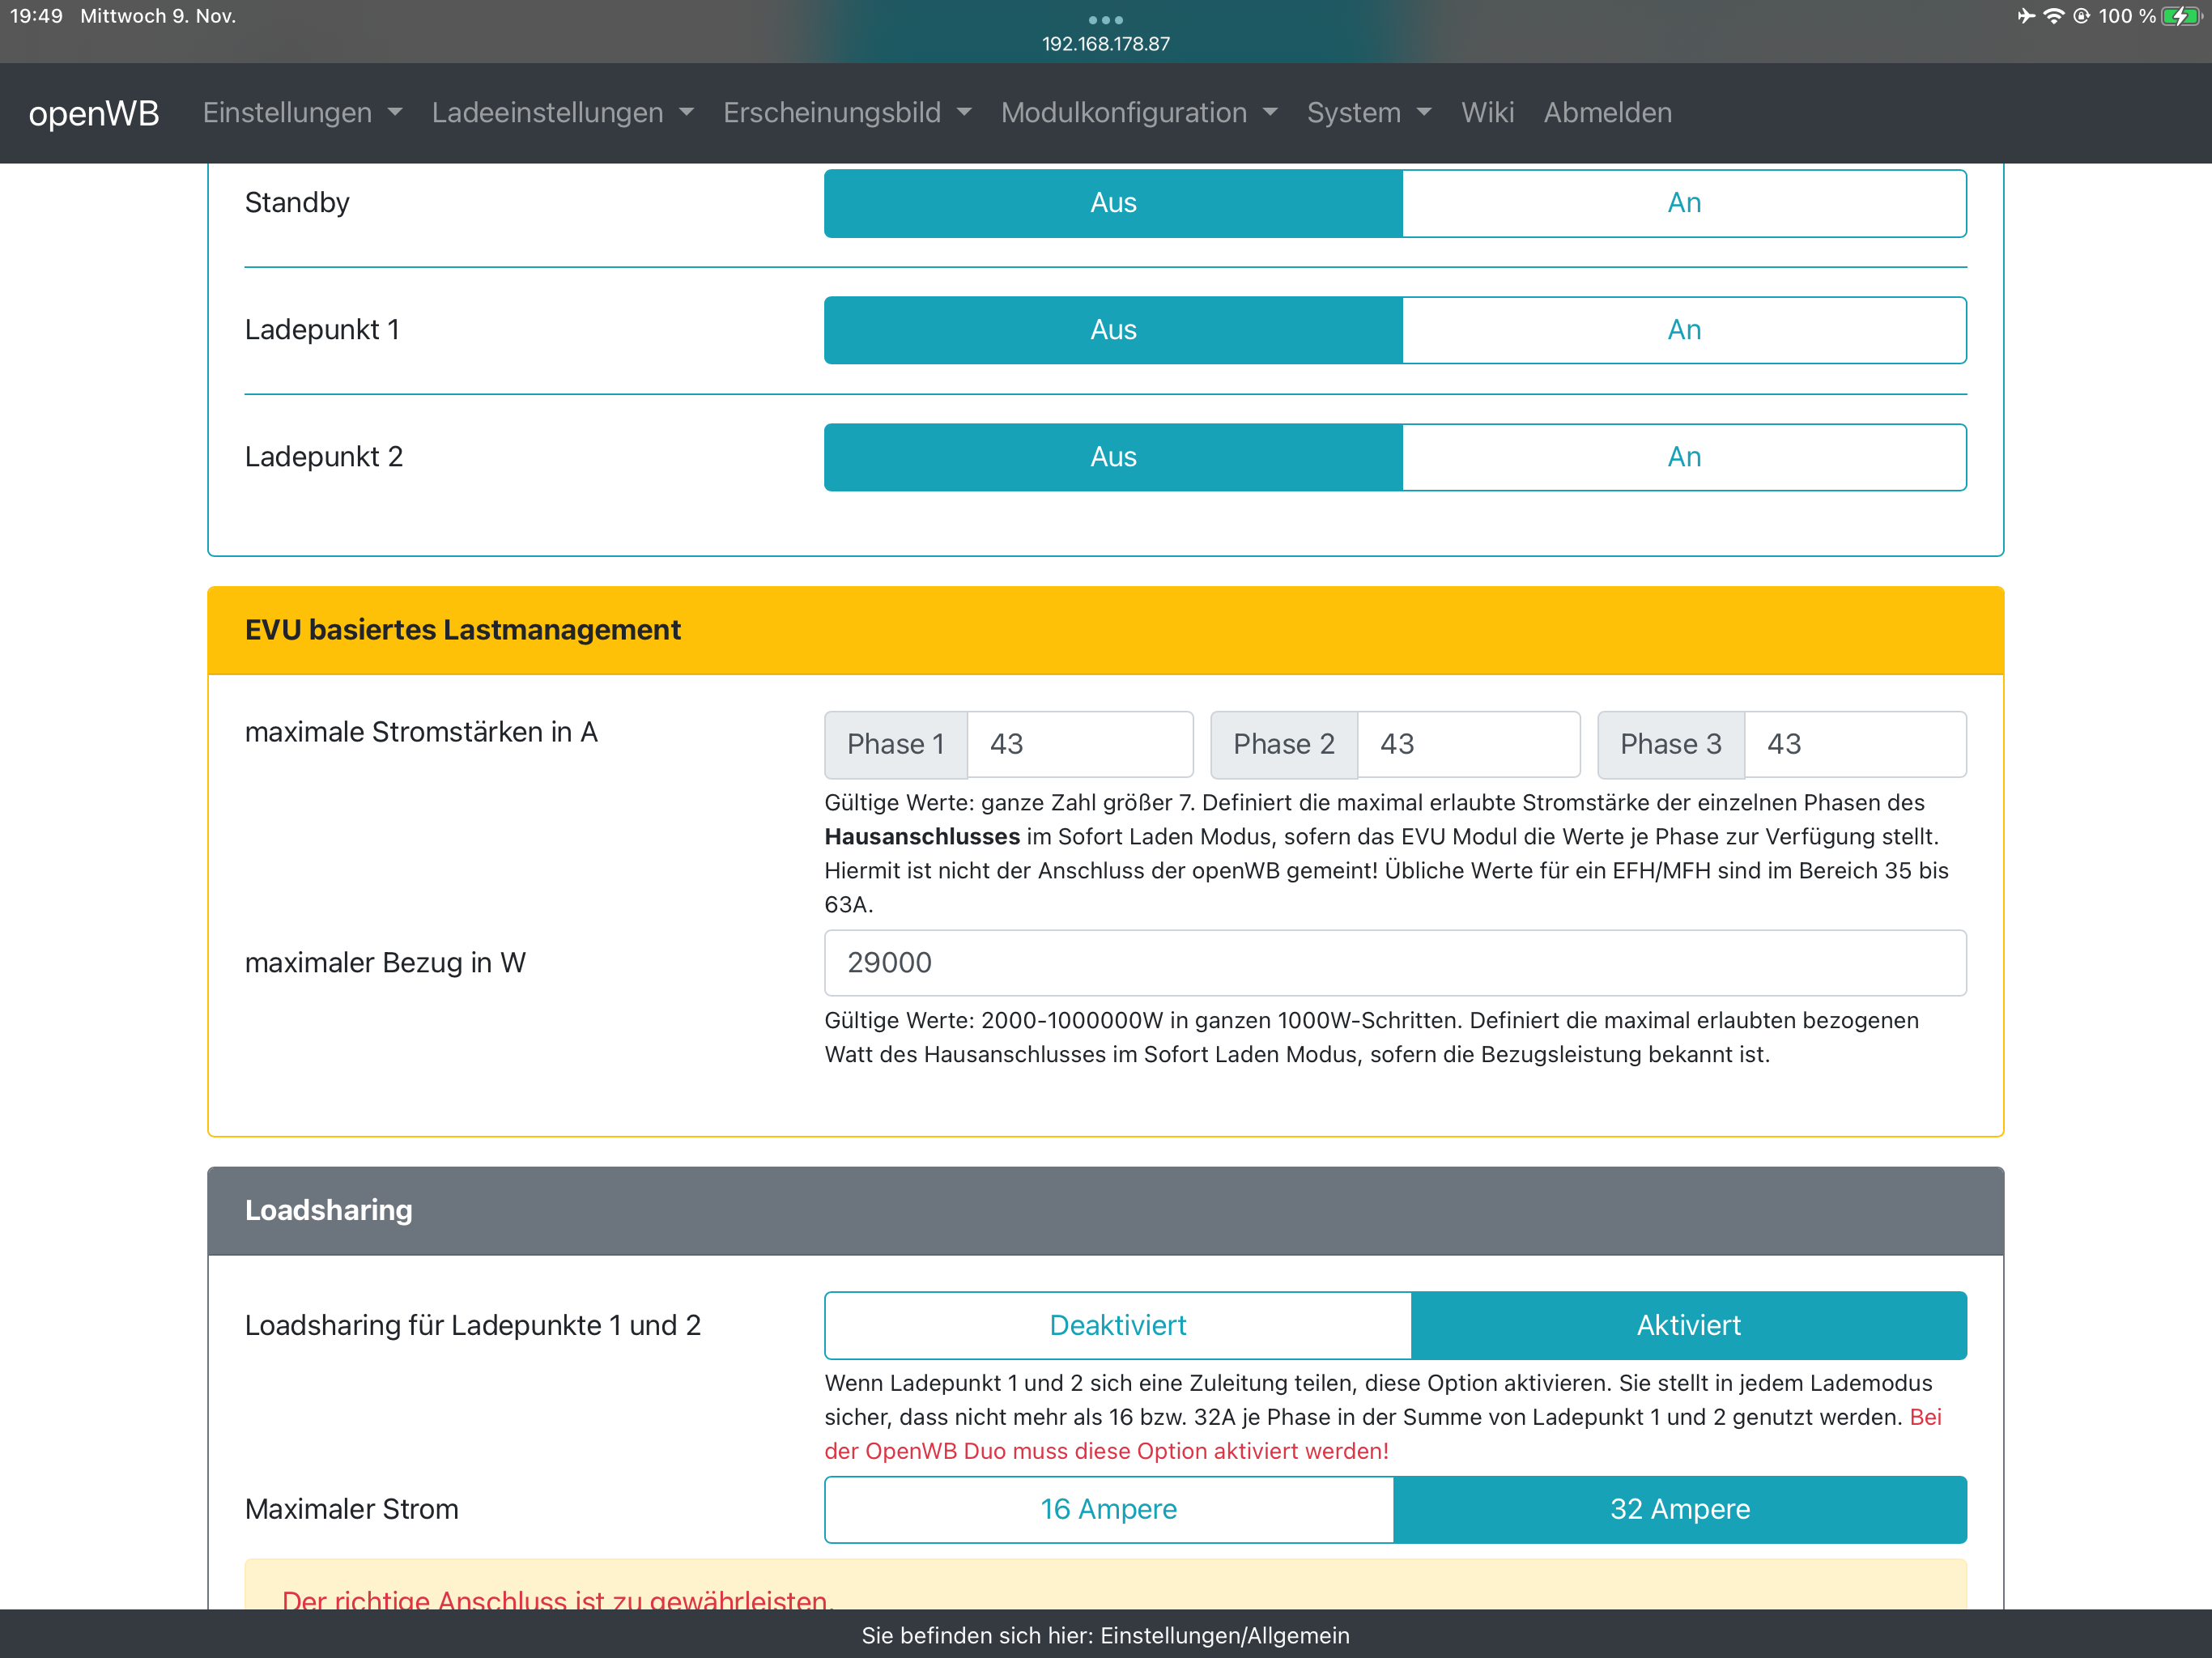
Task: Set Standby to An
Action: tap(1683, 203)
